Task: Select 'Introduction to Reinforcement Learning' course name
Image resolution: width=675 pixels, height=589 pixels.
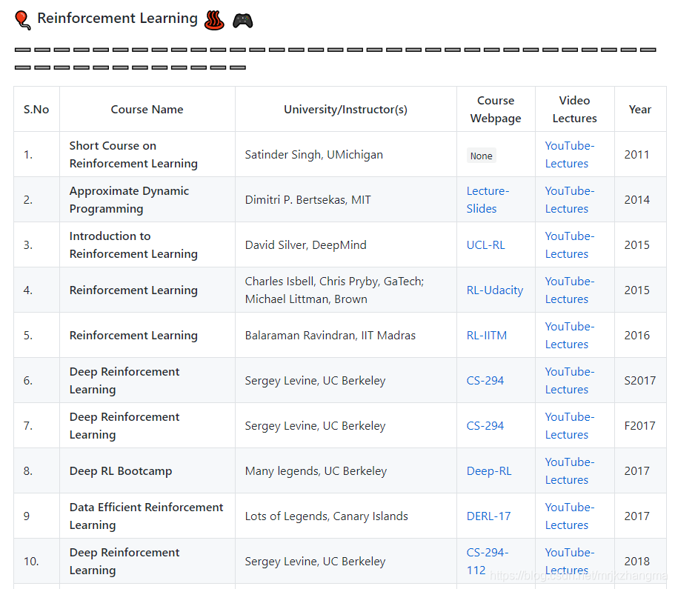Action: [133, 245]
